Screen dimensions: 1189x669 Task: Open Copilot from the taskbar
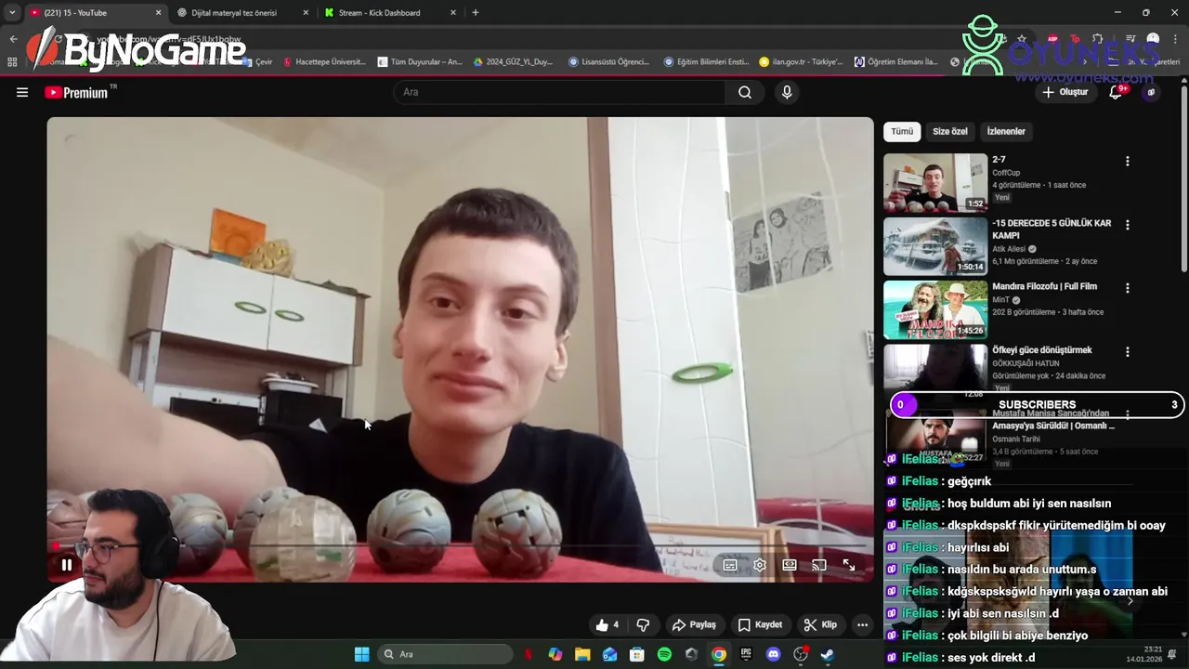pos(555,654)
